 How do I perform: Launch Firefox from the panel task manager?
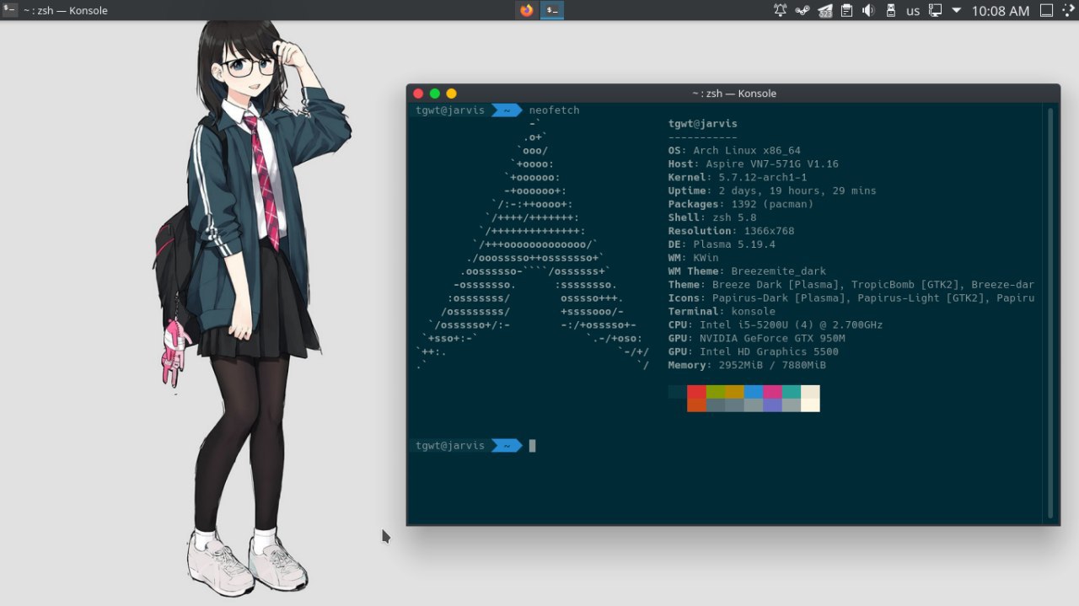tap(527, 10)
